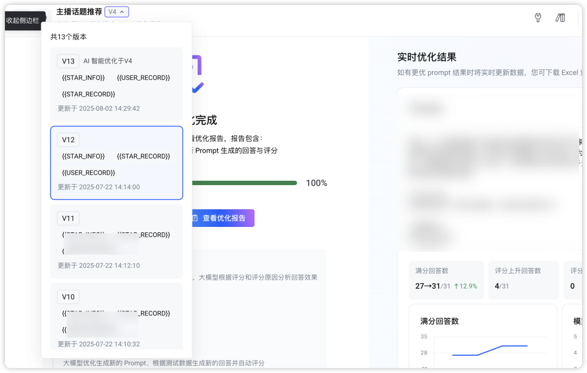Click the V12 version badge
587x373 pixels.
pos(68,140)
